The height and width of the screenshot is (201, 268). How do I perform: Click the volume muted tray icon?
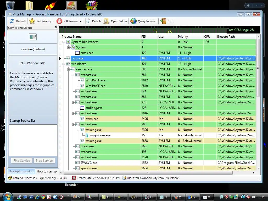[248, 197]
